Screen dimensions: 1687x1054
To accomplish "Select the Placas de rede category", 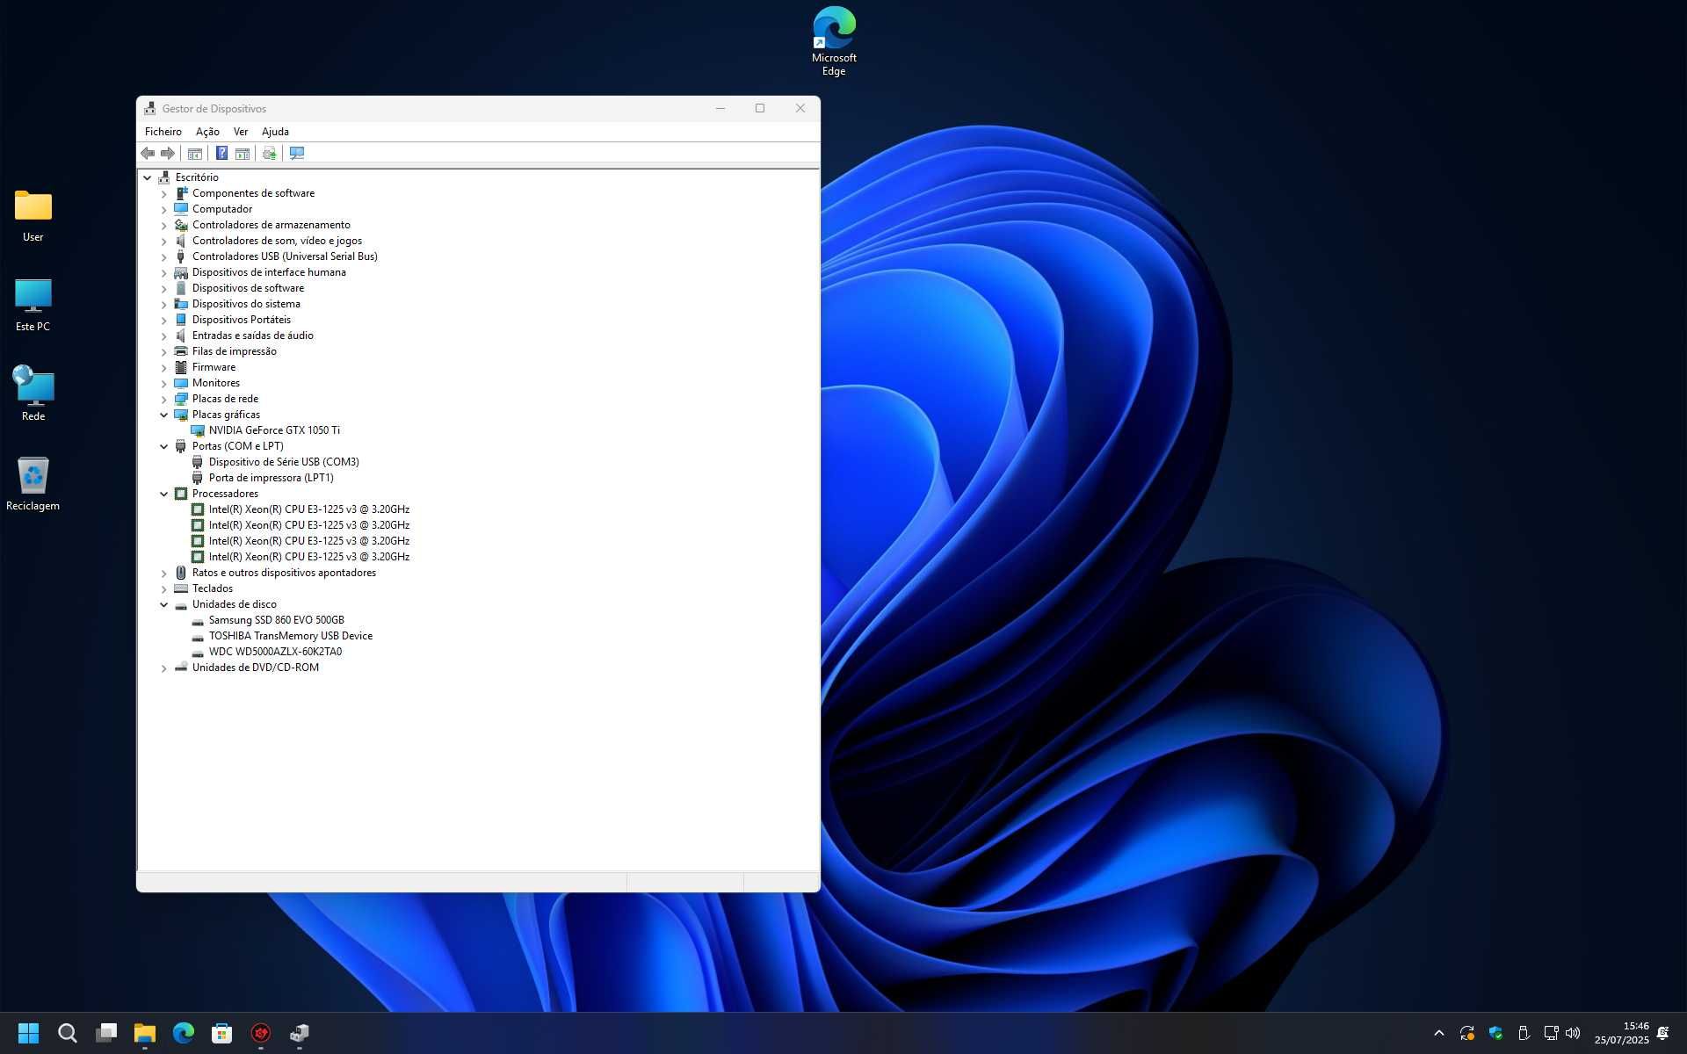I will tap(225, 399).
